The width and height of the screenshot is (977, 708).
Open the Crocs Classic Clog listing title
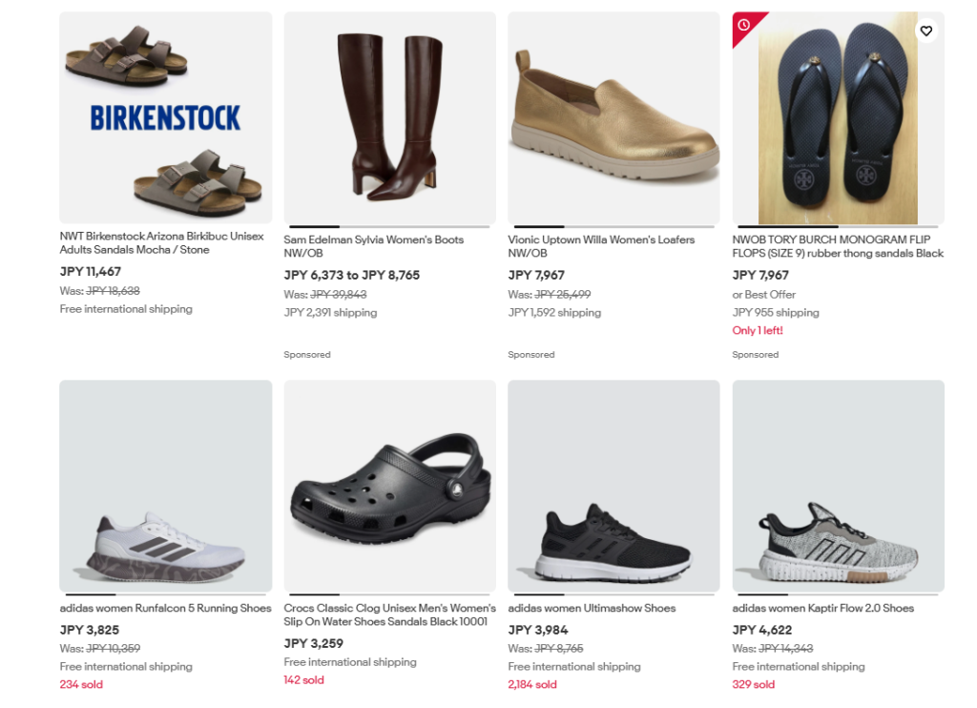[389, 612]
